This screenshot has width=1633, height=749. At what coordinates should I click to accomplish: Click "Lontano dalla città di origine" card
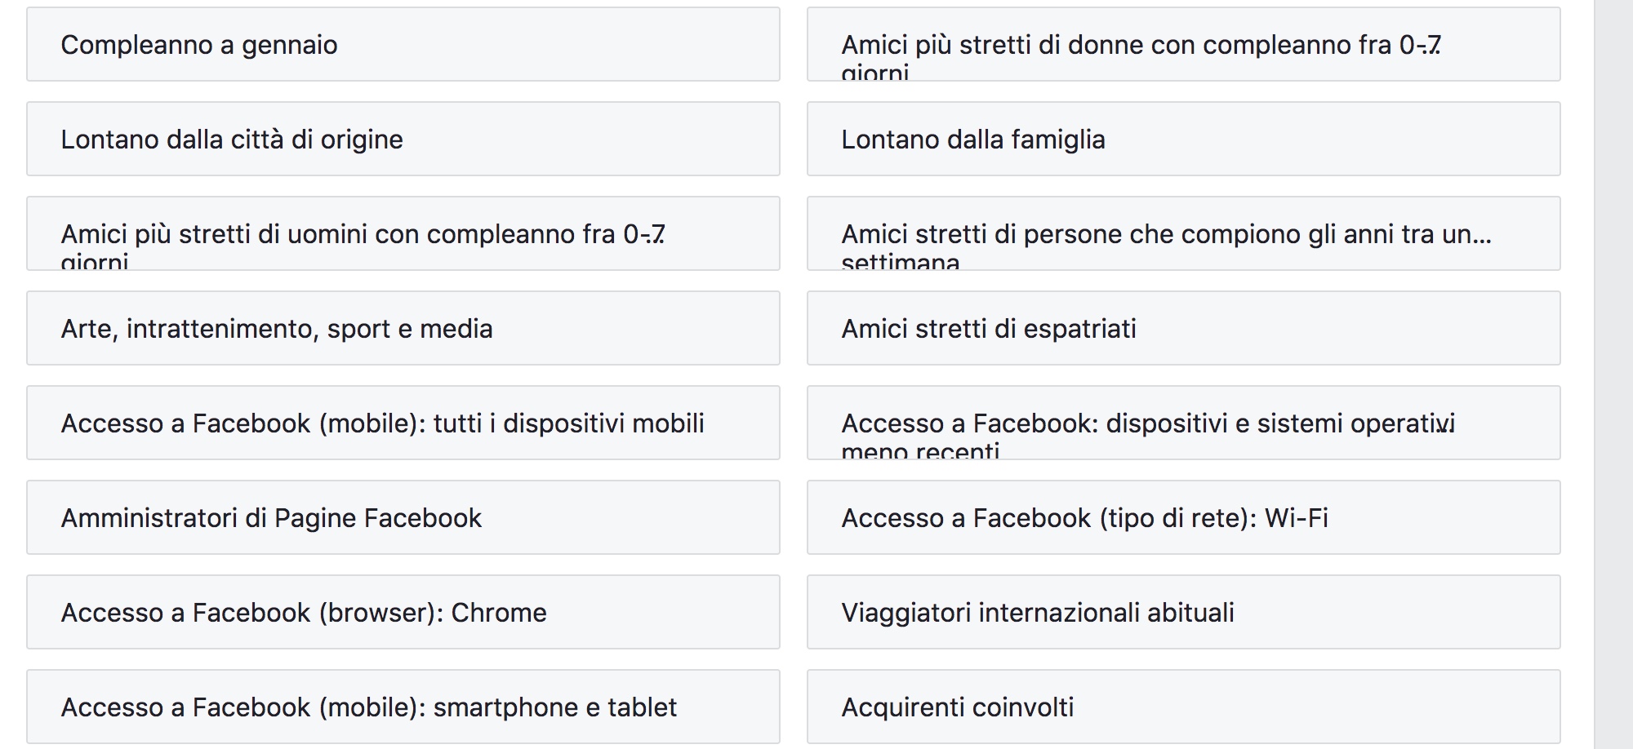point(403,140)
